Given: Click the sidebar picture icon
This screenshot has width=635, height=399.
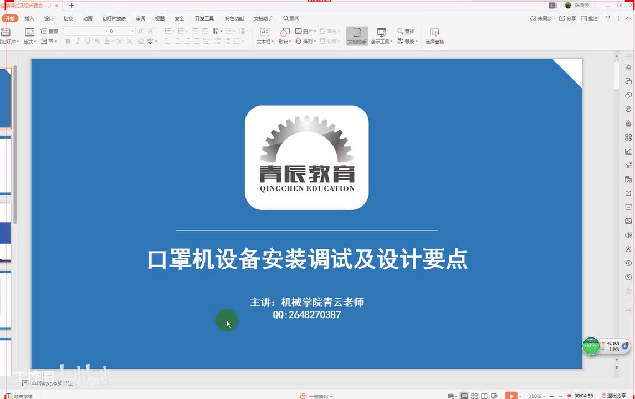Looking at the screenshot, I should coord(628,221).
